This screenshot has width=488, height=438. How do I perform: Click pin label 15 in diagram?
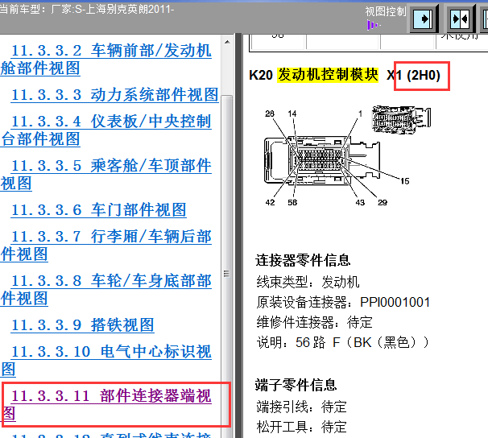click(404, 181)
